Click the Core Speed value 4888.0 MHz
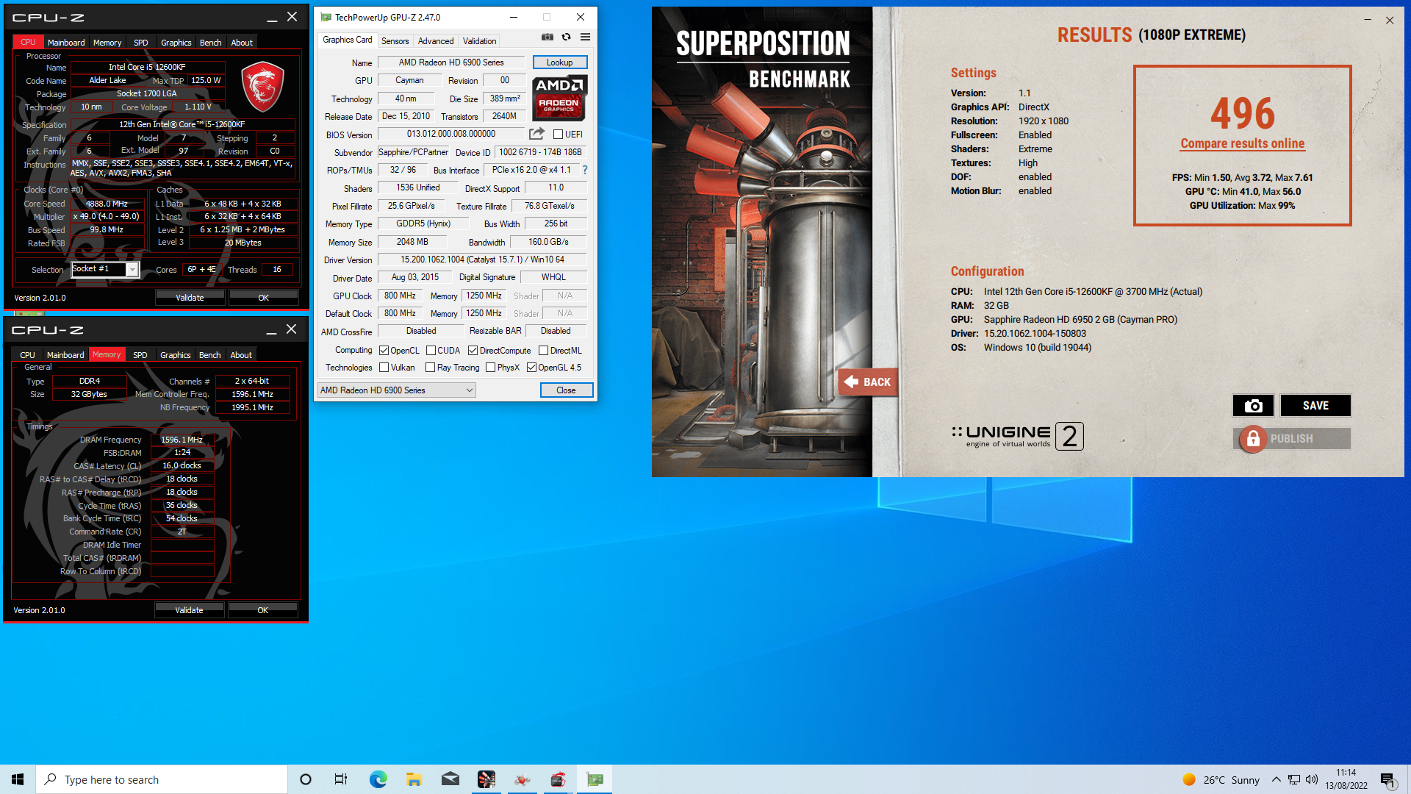This screenshot has height=794, width=1411. (x=107, y=204)
